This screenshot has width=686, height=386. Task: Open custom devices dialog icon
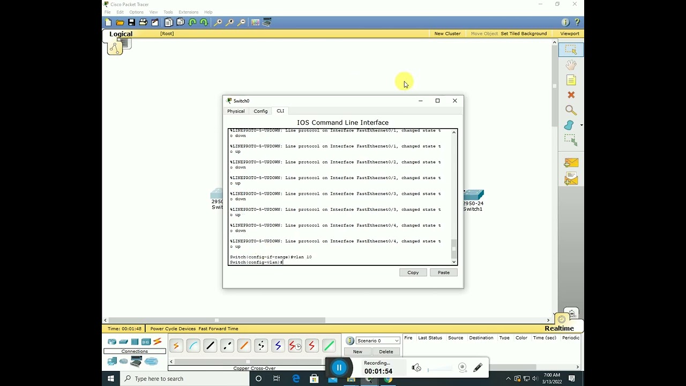click(267, 23)
